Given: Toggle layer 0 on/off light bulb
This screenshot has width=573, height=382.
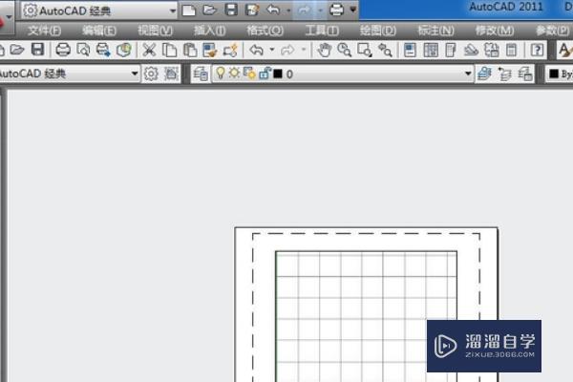Looking at the screenshot, I should click(x=220, y=74).
